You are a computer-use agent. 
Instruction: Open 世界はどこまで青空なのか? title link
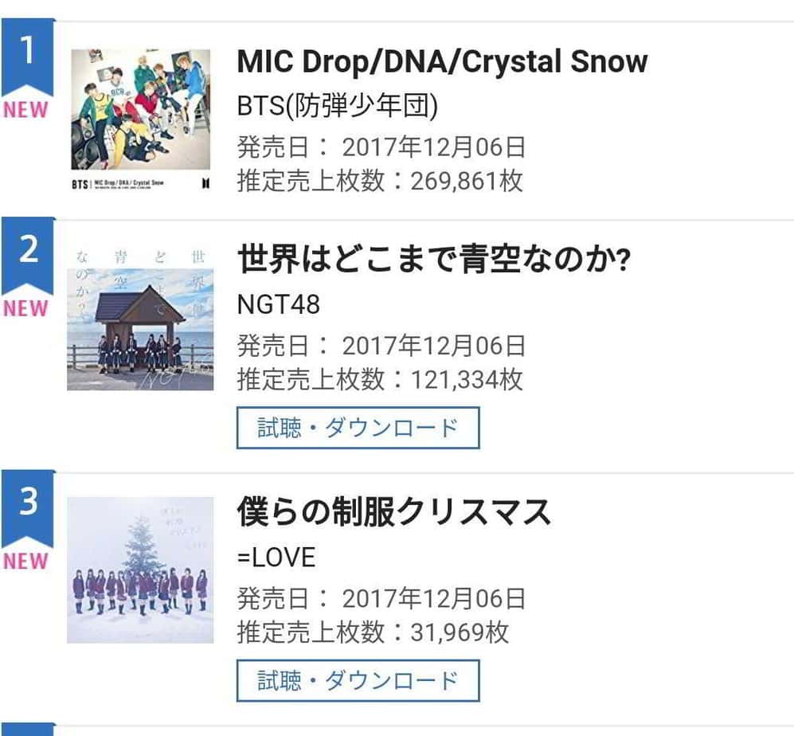(434, 260)
